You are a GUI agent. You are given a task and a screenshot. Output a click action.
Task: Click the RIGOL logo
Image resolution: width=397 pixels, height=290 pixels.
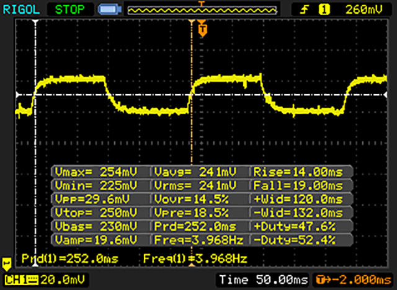22,9
